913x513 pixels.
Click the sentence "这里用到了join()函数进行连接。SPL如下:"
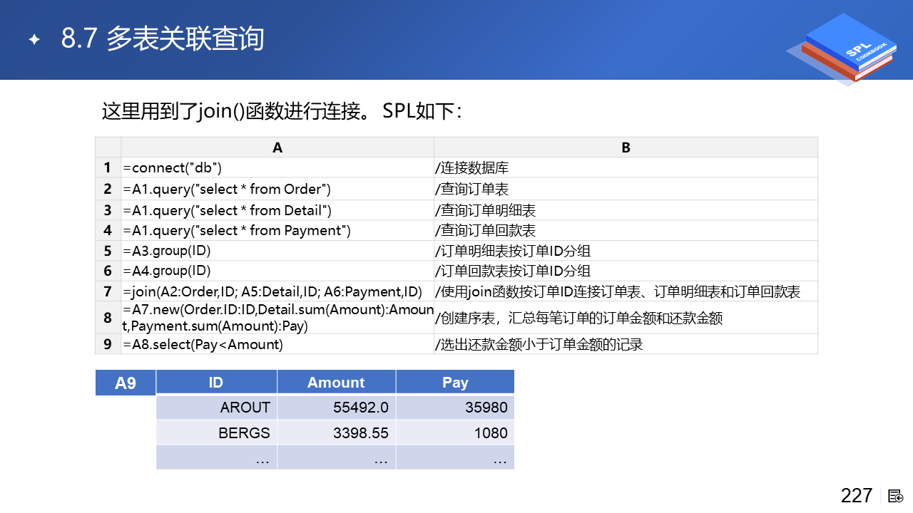tap(282, 111)
